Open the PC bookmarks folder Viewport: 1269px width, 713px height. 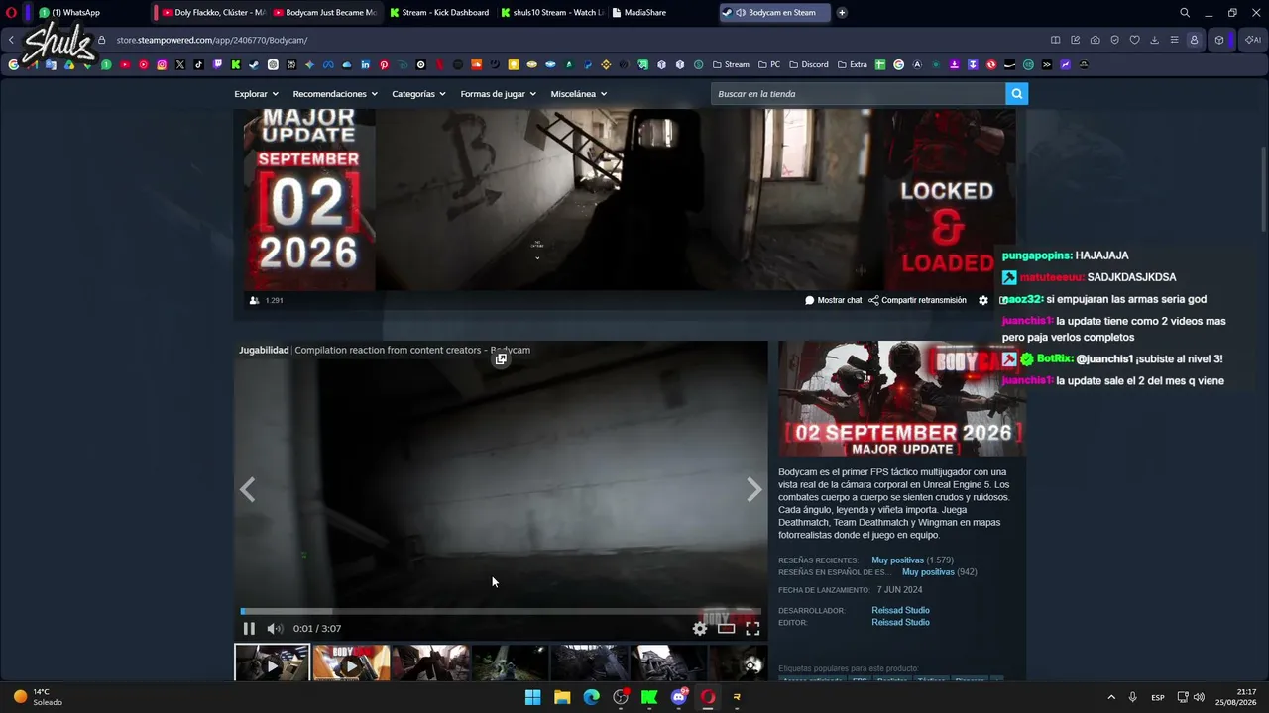769,64
